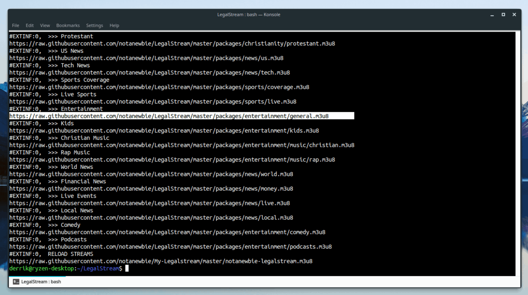Open the Bookmarks menu
The height and width of the screenshot is (295, 528).
[x=68, y=25]
